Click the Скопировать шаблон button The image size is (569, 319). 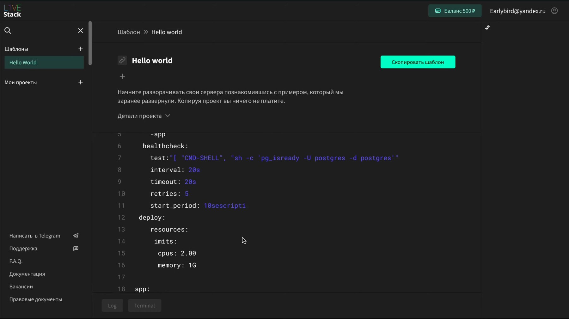pos(418,62)
